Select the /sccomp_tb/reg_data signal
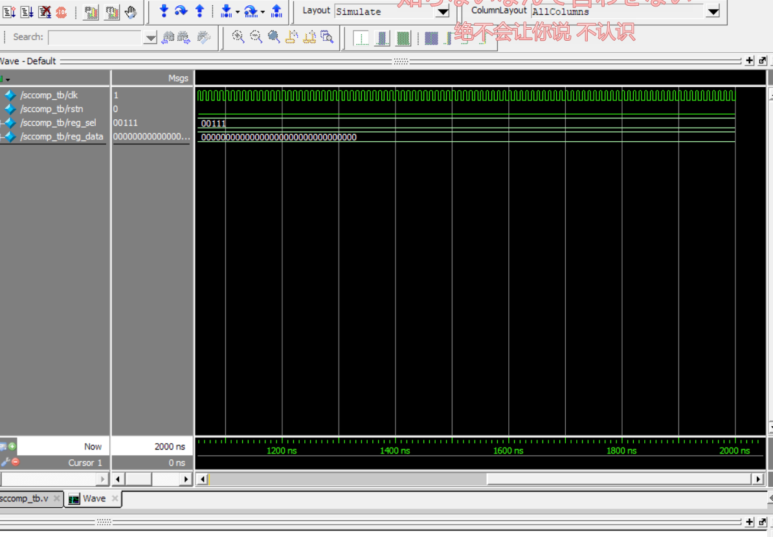This screenshot has width=773, height=537. [x=62, y=137]
